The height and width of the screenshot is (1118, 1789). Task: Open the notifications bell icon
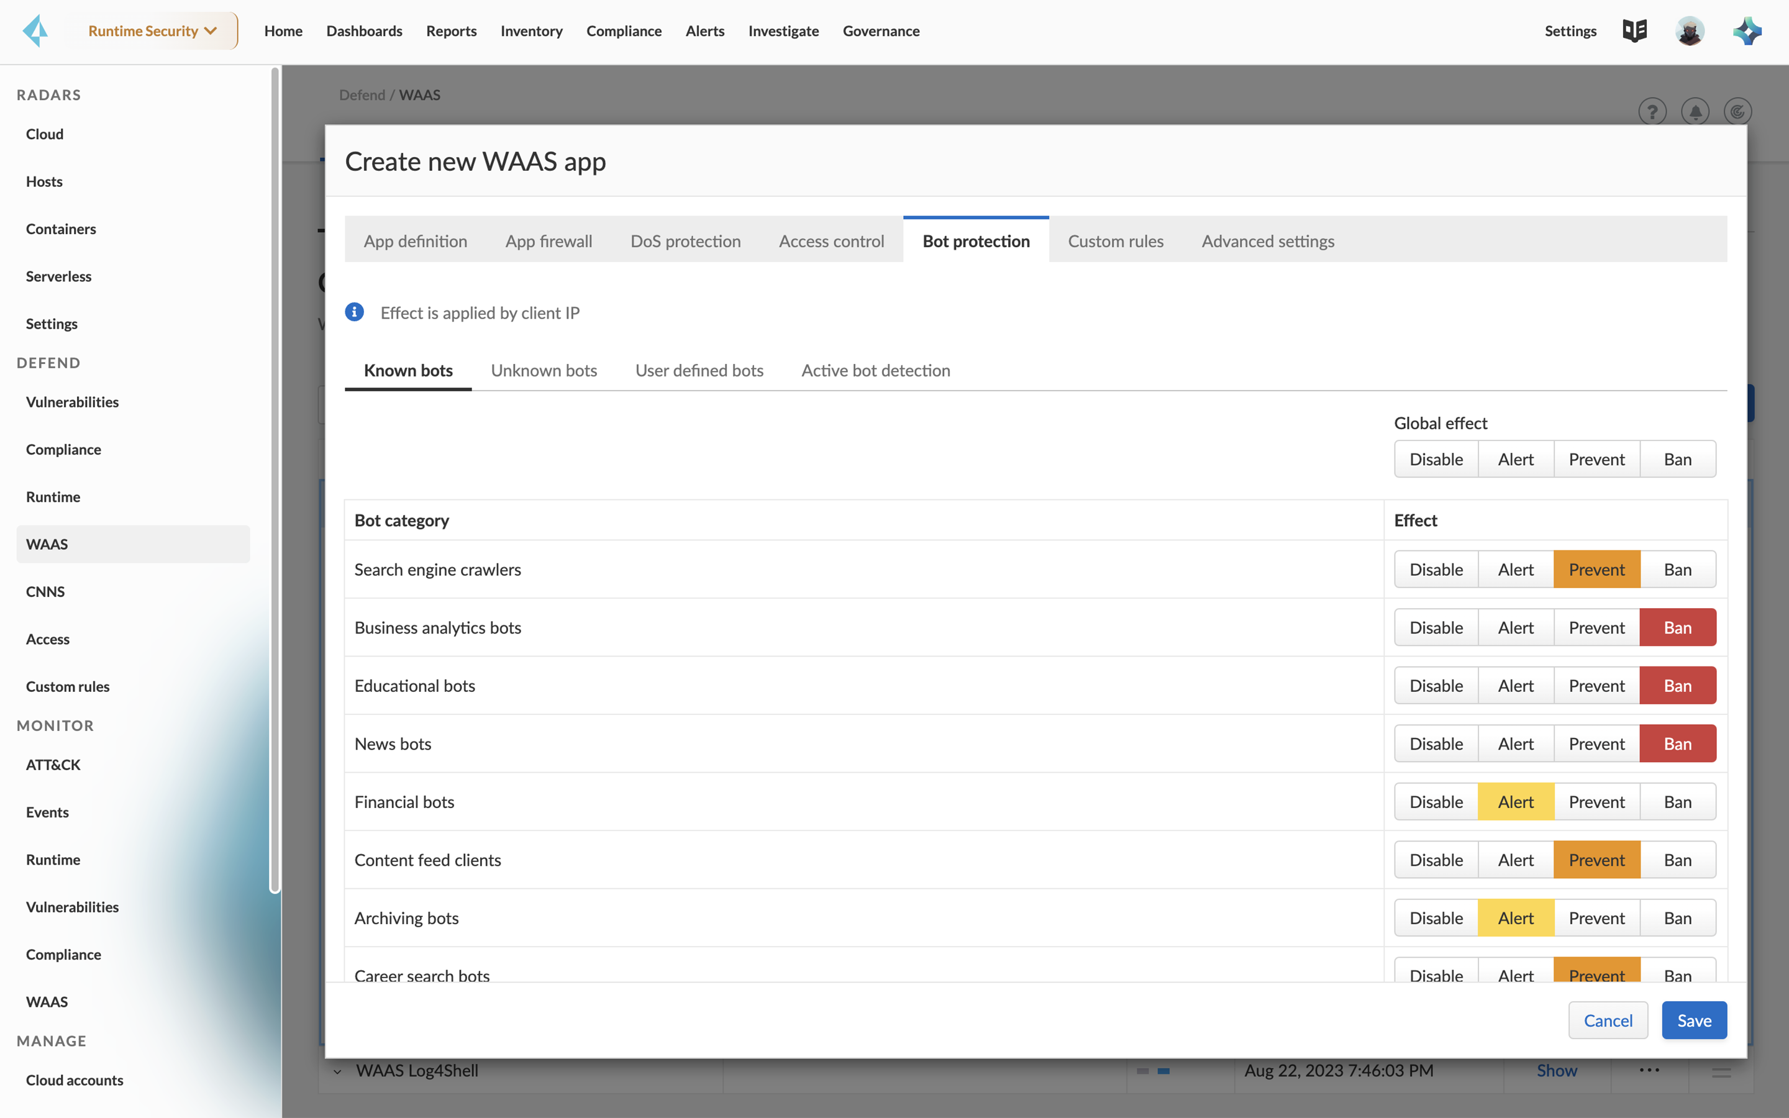pos(1695,112)
